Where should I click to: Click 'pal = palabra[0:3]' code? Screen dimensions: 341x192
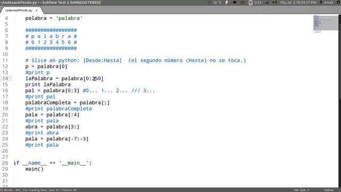pyautogui.click(x=52, y=91)
